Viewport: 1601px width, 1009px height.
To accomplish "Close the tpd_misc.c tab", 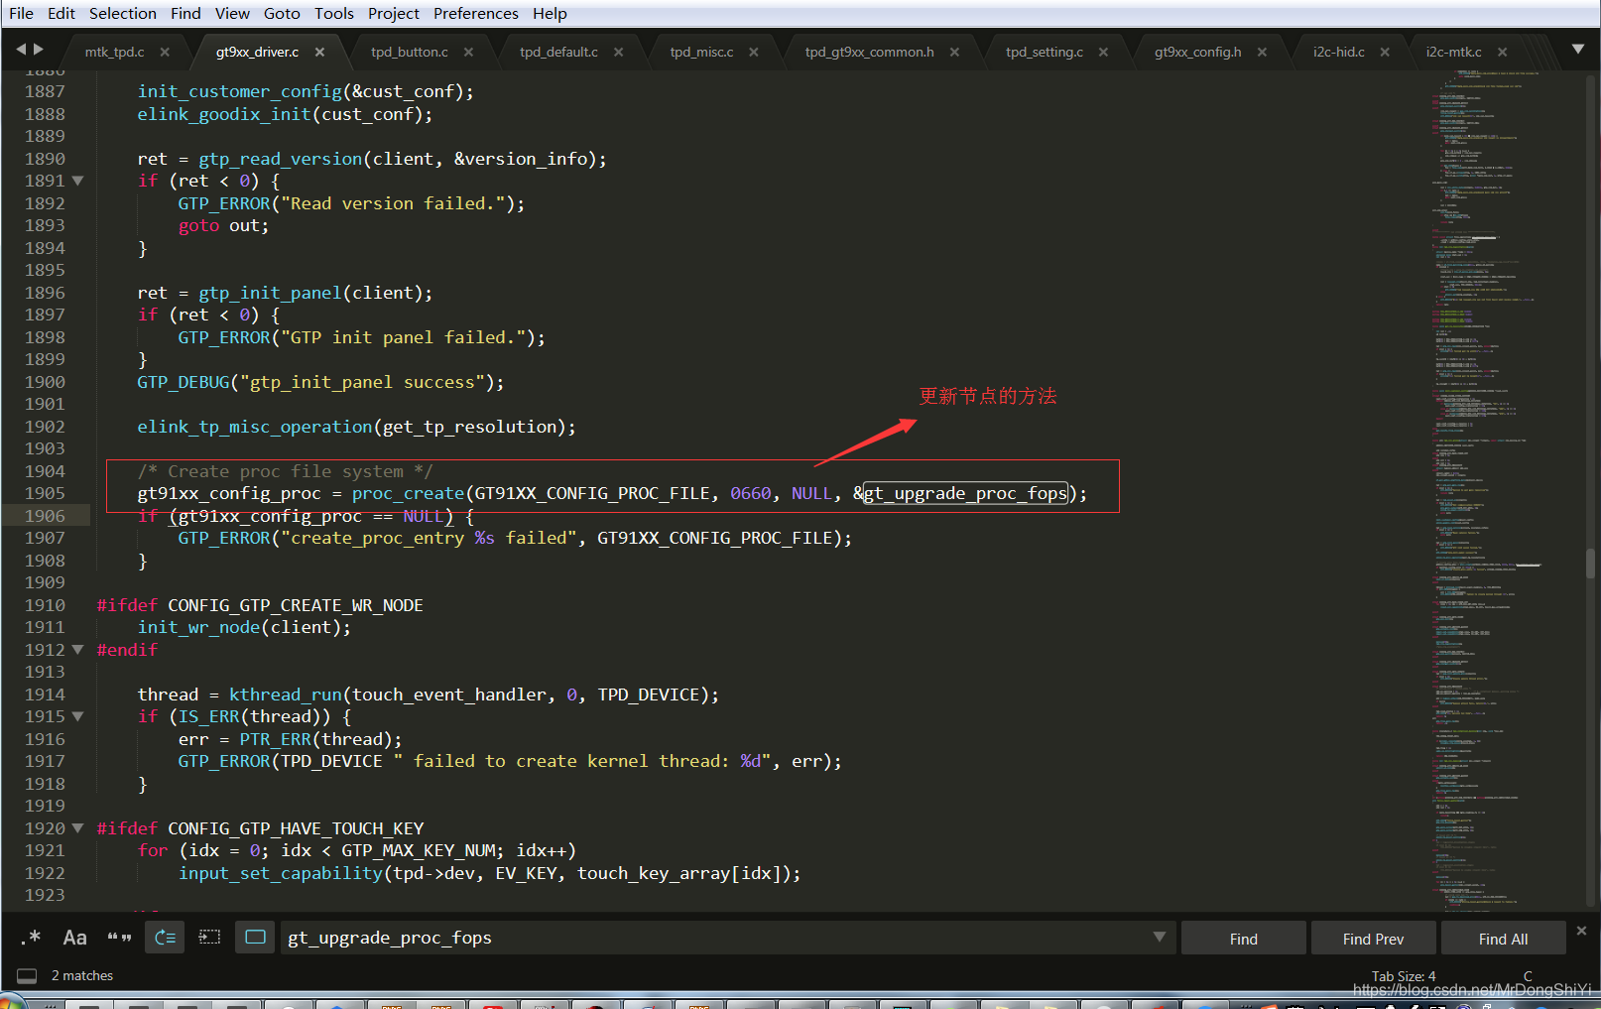I will tap(754, 52).
